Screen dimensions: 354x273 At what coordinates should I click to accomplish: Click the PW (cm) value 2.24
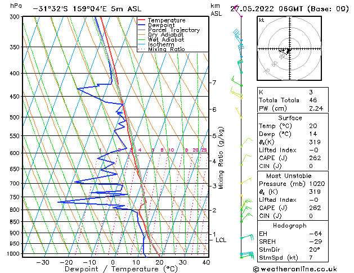(x=316, y=108)
